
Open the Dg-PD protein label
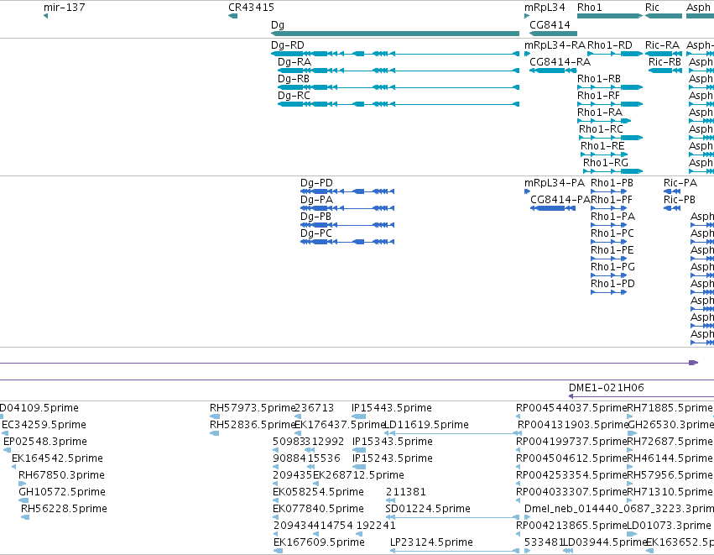point(316,183)
